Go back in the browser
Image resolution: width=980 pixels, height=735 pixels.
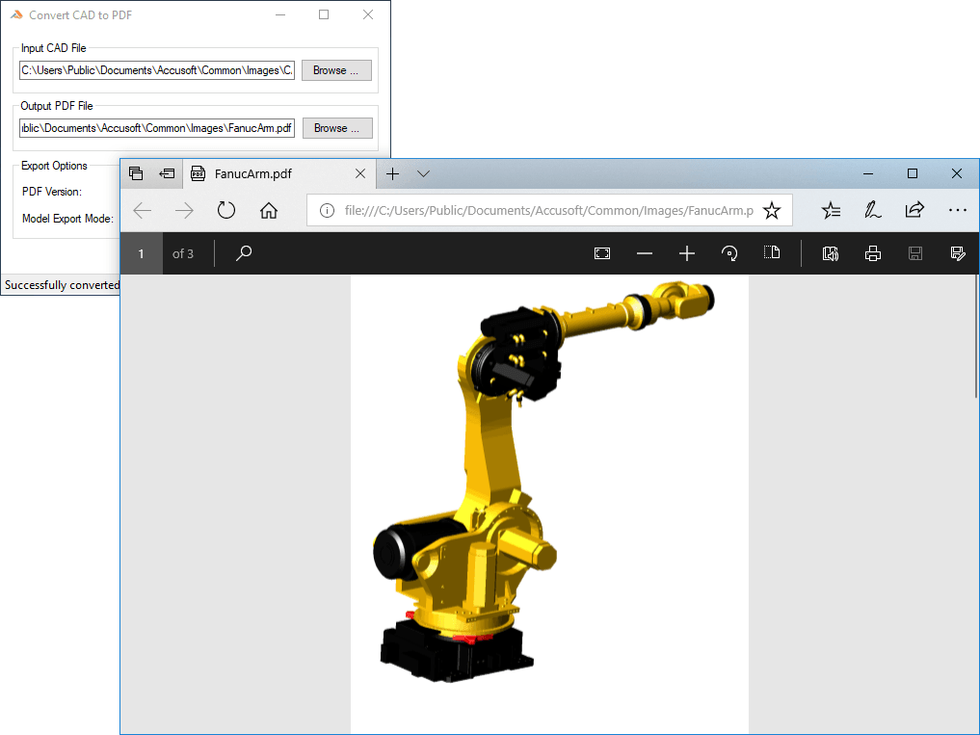point(143,211)
